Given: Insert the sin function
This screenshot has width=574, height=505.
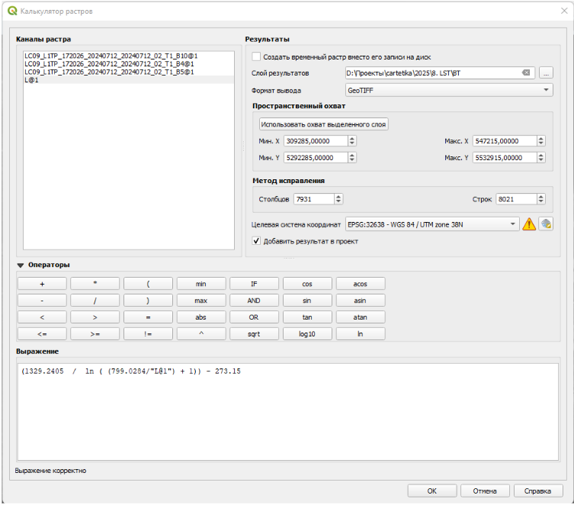Looking at the screenshot, I should (x=307, y=301).
